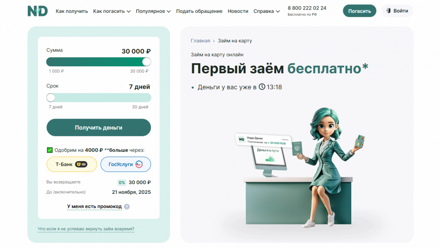
Task: Go to the Новости menu item
Action: tap(238, 11)
